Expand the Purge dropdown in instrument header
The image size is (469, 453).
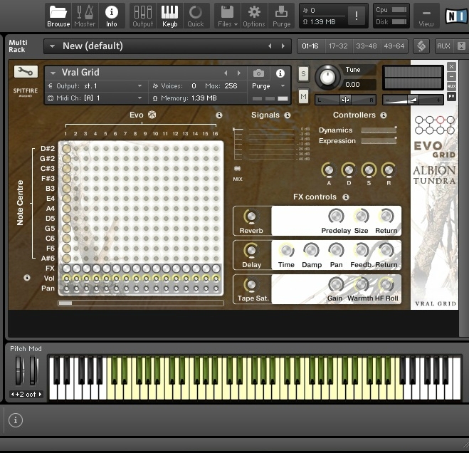point(269,86)
